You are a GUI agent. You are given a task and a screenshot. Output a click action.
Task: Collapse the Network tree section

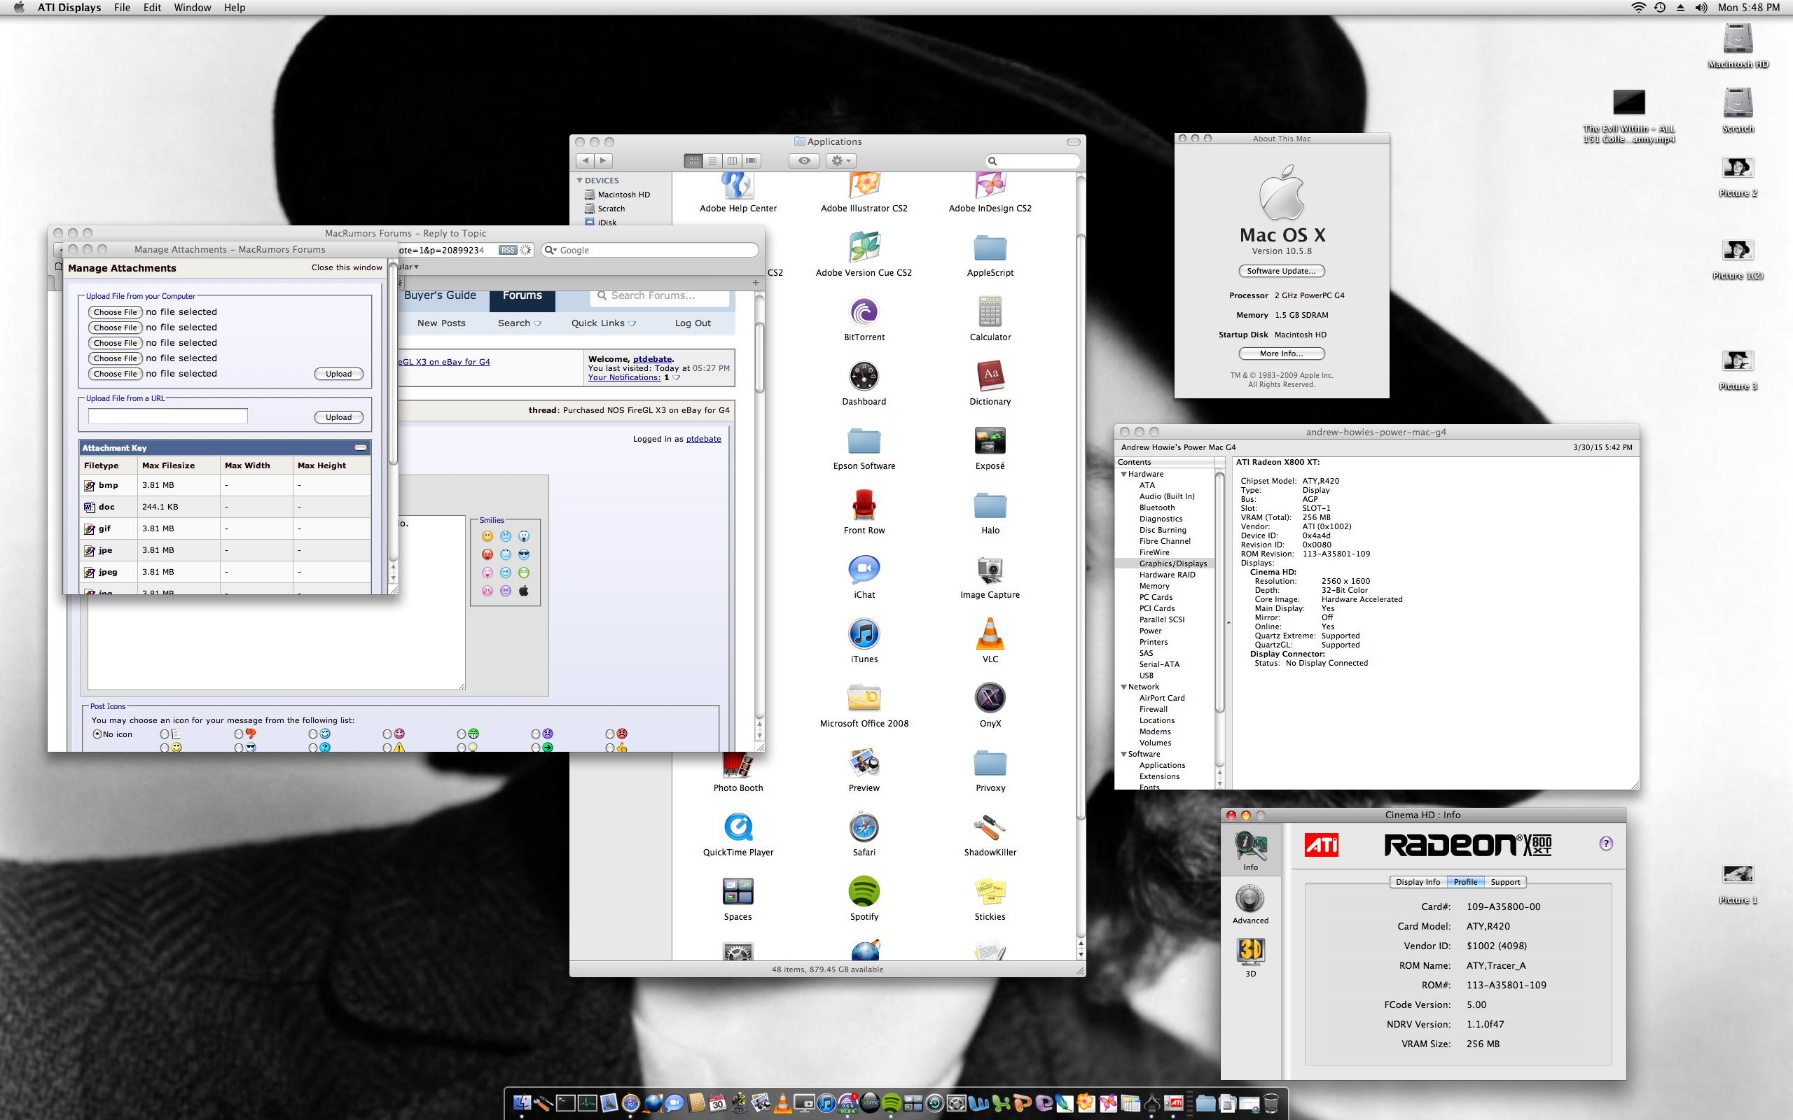coord(1124,687)
